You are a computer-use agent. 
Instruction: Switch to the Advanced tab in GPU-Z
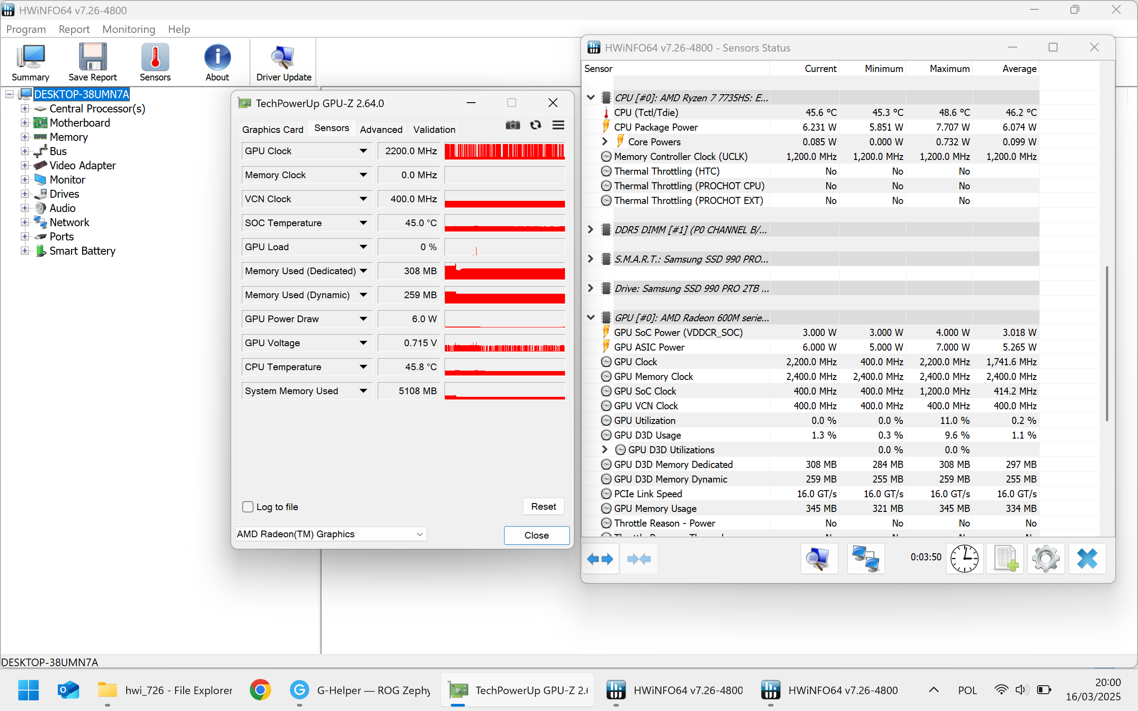(381, 129)
